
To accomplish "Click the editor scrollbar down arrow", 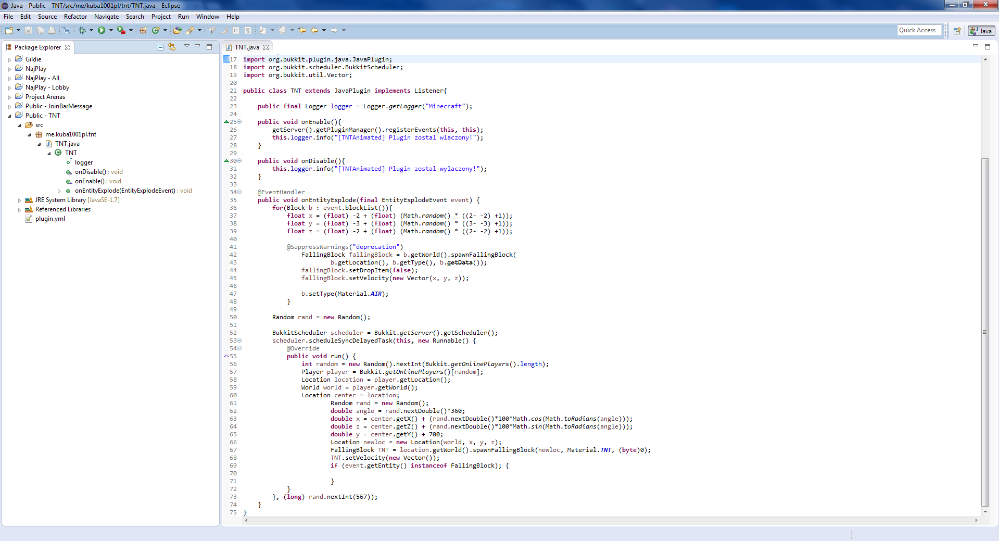I will [985, 512].
